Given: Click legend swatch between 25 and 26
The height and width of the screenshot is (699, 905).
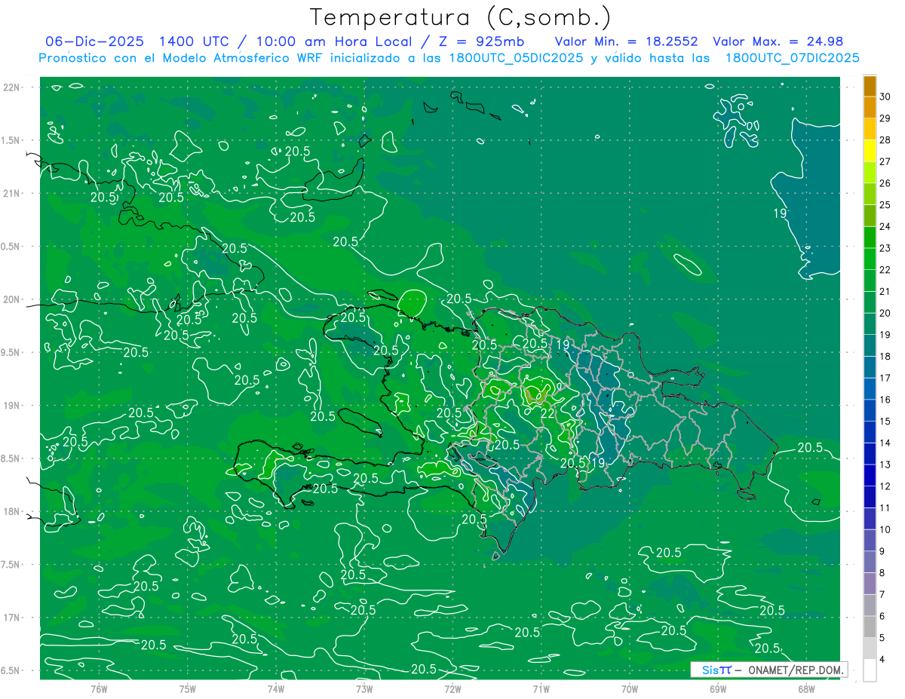Looking at the screenshot, I should [870, 194].
